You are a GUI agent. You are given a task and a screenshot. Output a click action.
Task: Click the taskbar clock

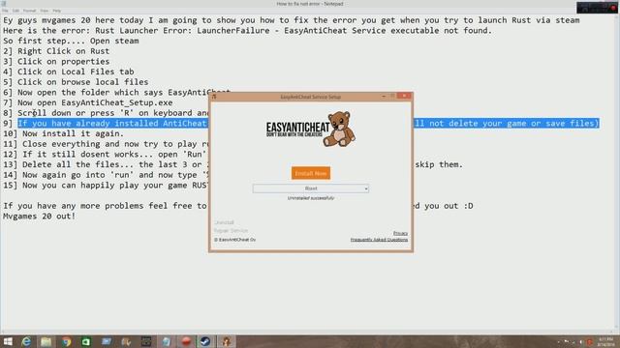tap(605, 341)
